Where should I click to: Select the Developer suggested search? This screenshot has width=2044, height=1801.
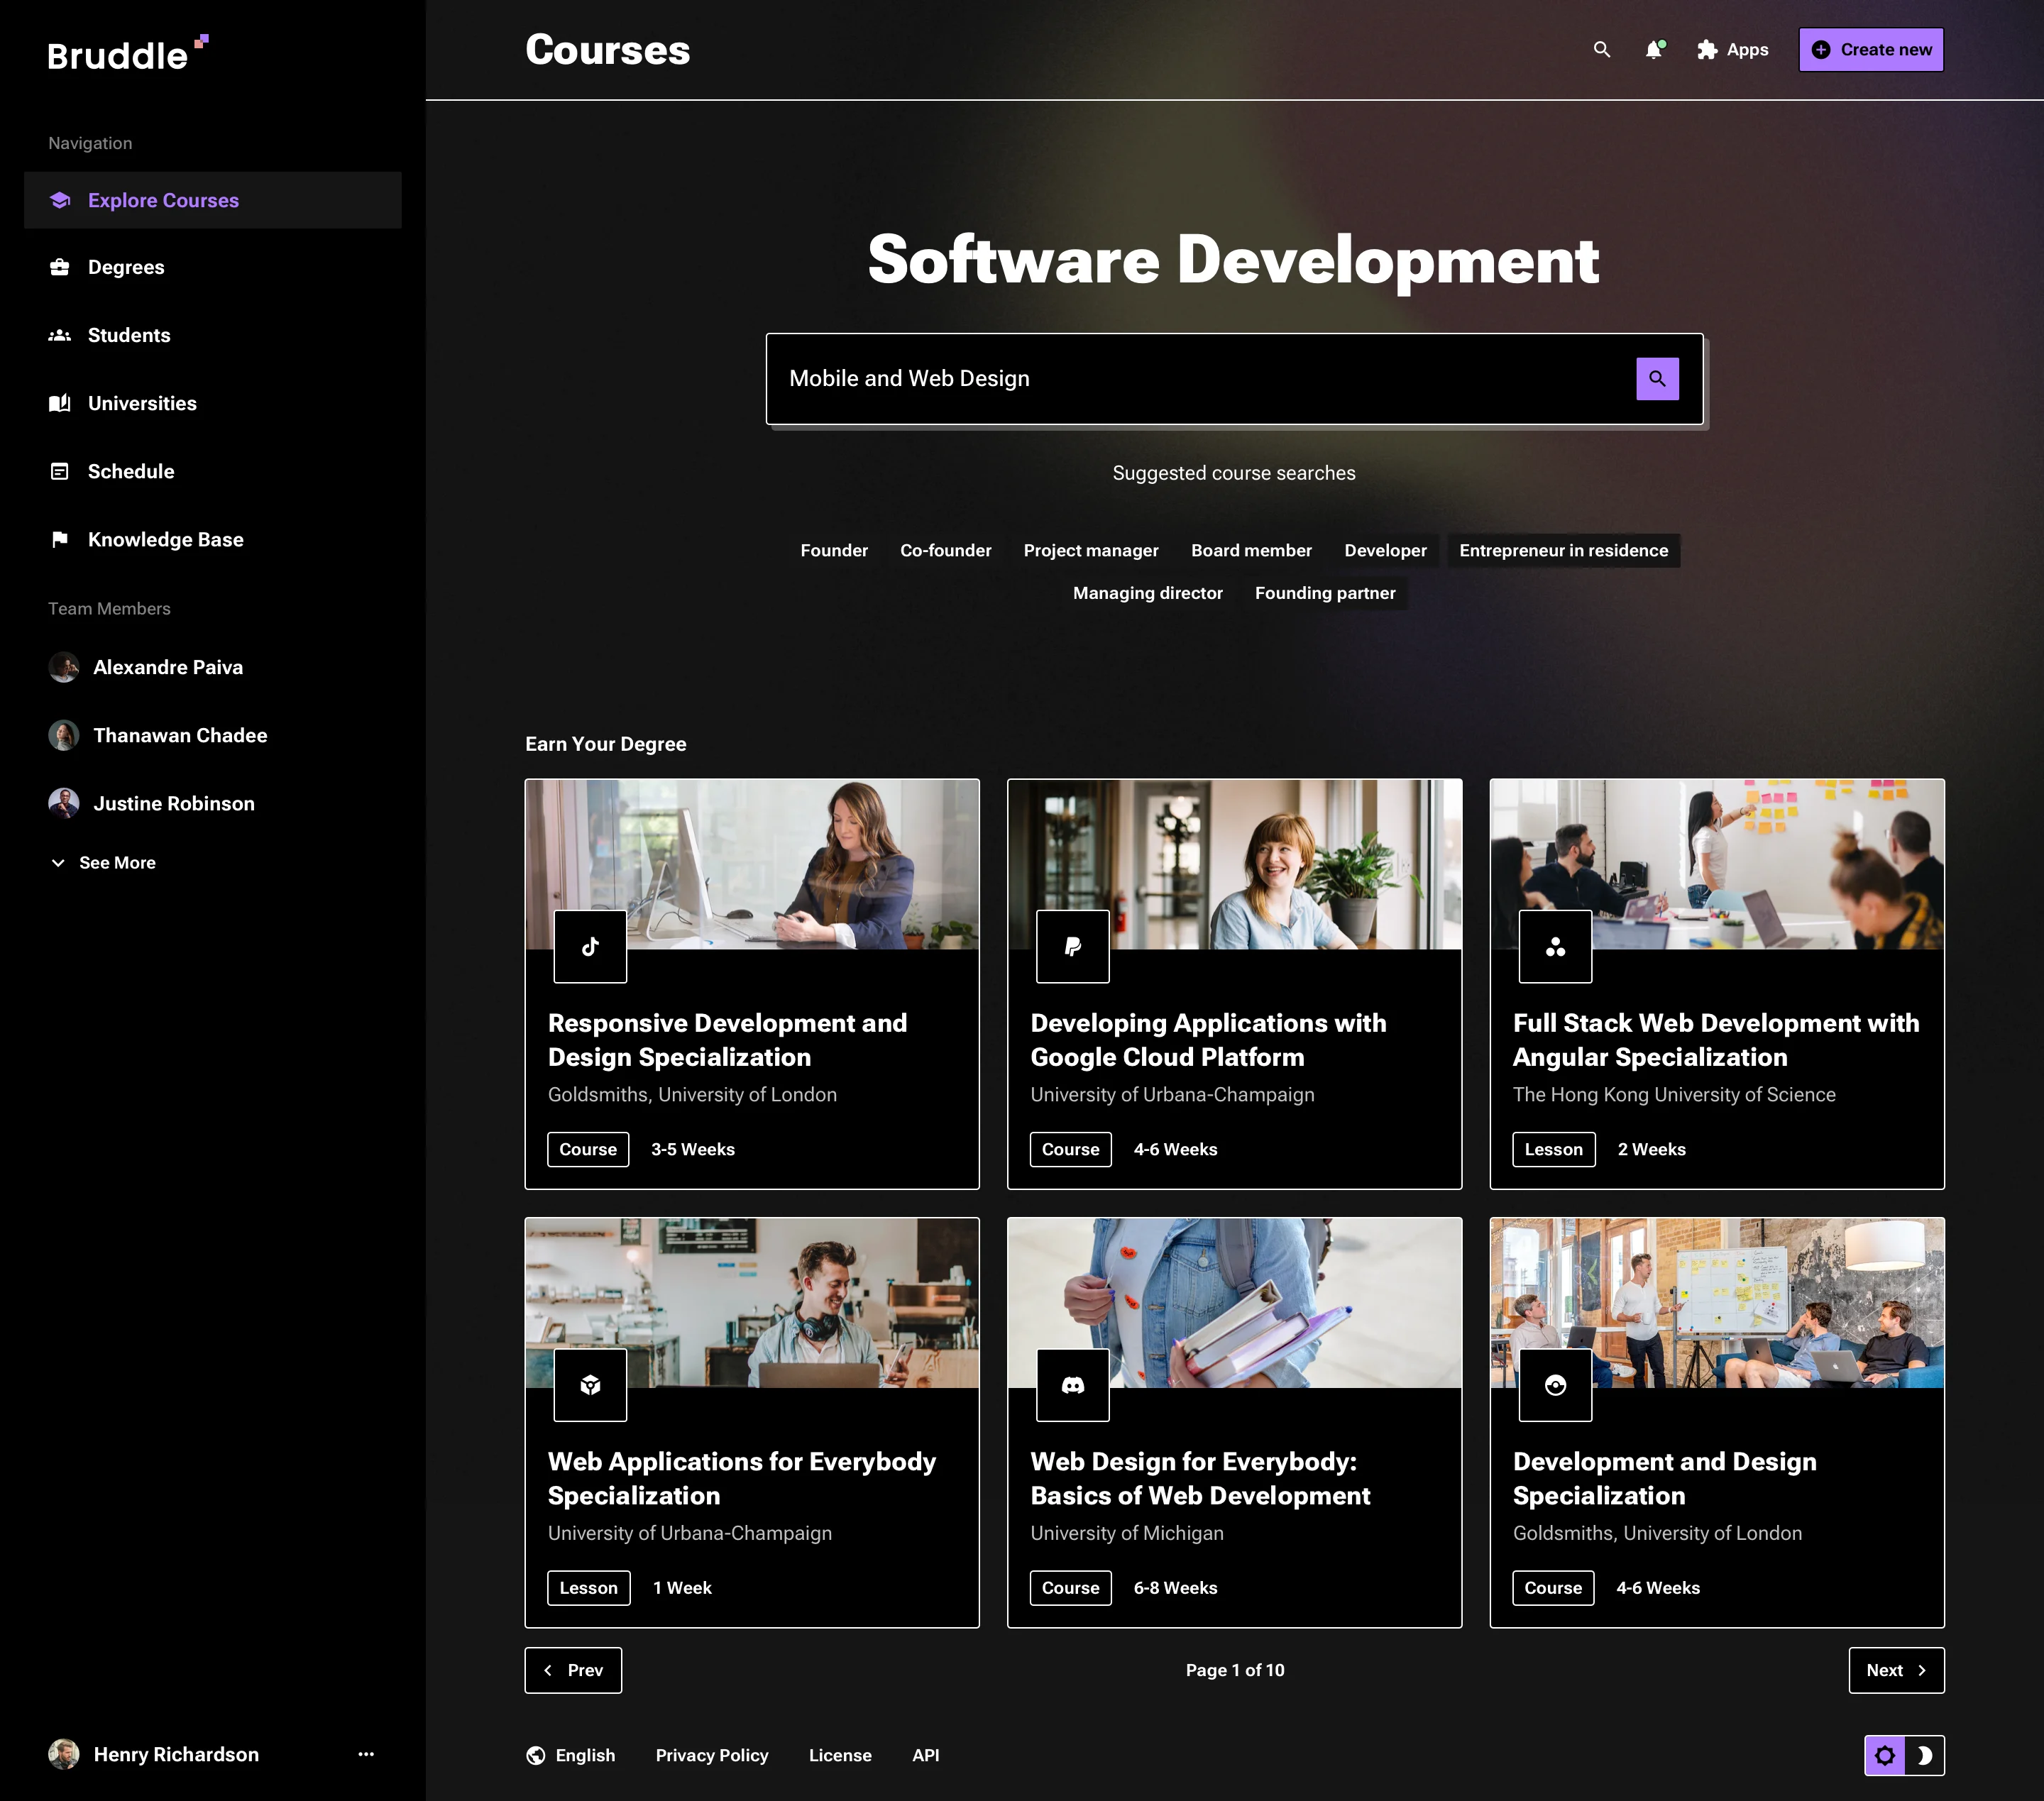point(1385,550)
